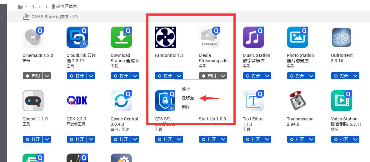Open Qsync Central with 打开 button

coord(121,139)
